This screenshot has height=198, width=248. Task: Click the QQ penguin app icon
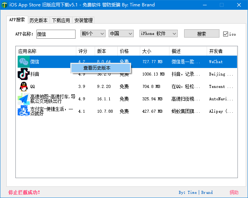(x=24, y=86)
